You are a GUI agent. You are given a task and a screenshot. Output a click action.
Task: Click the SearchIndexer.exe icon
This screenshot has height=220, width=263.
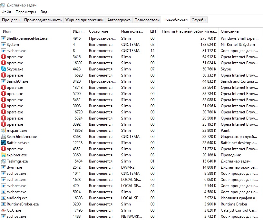(3, 136)
